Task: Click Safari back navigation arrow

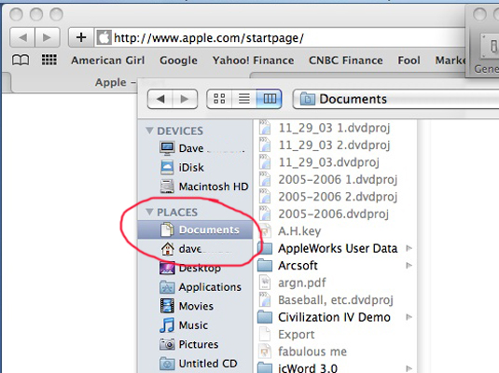Action: coord(22,37)
